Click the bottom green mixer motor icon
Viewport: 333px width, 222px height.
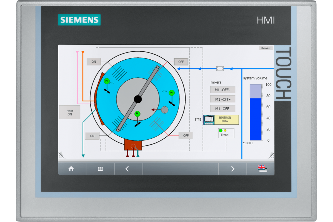138,114
